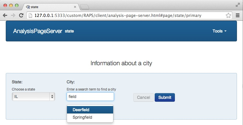Go back using the browser back arrow
243x125 pixels.
[x=5, y=16]
